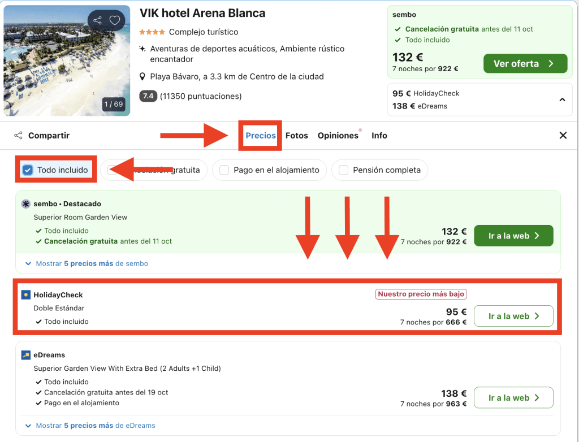Collapse the other prices list chevron
Screen dimensions: 579x442
click(x=562, y=100)
